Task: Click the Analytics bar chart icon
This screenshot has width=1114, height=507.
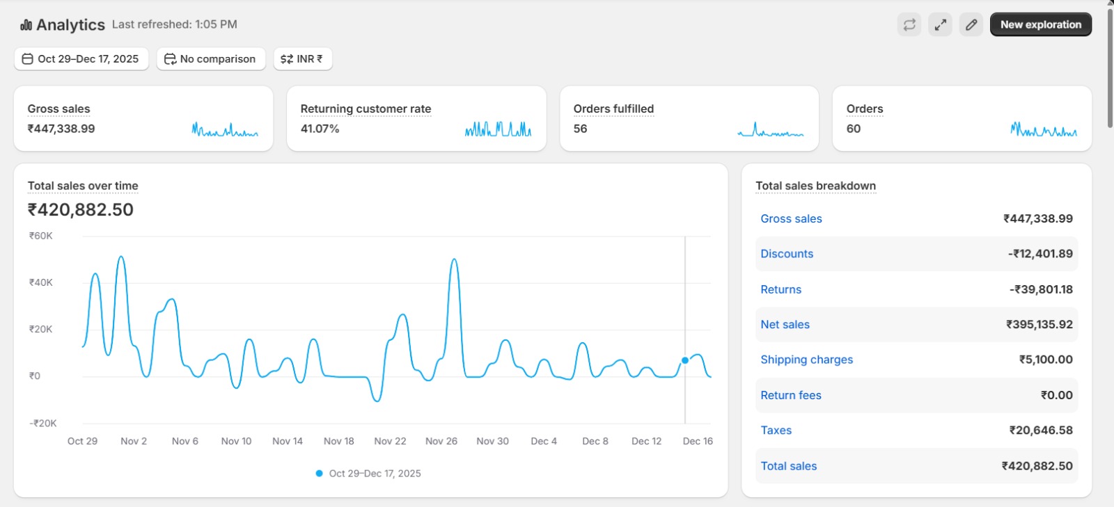Action: tap(26, 25)
